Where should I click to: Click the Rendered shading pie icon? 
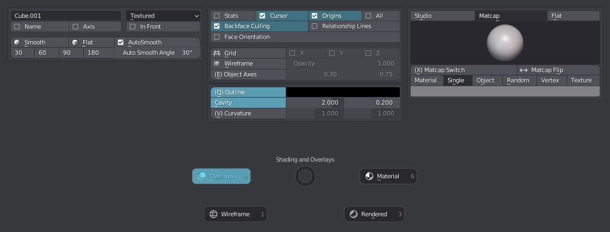[x=354, y=214]
